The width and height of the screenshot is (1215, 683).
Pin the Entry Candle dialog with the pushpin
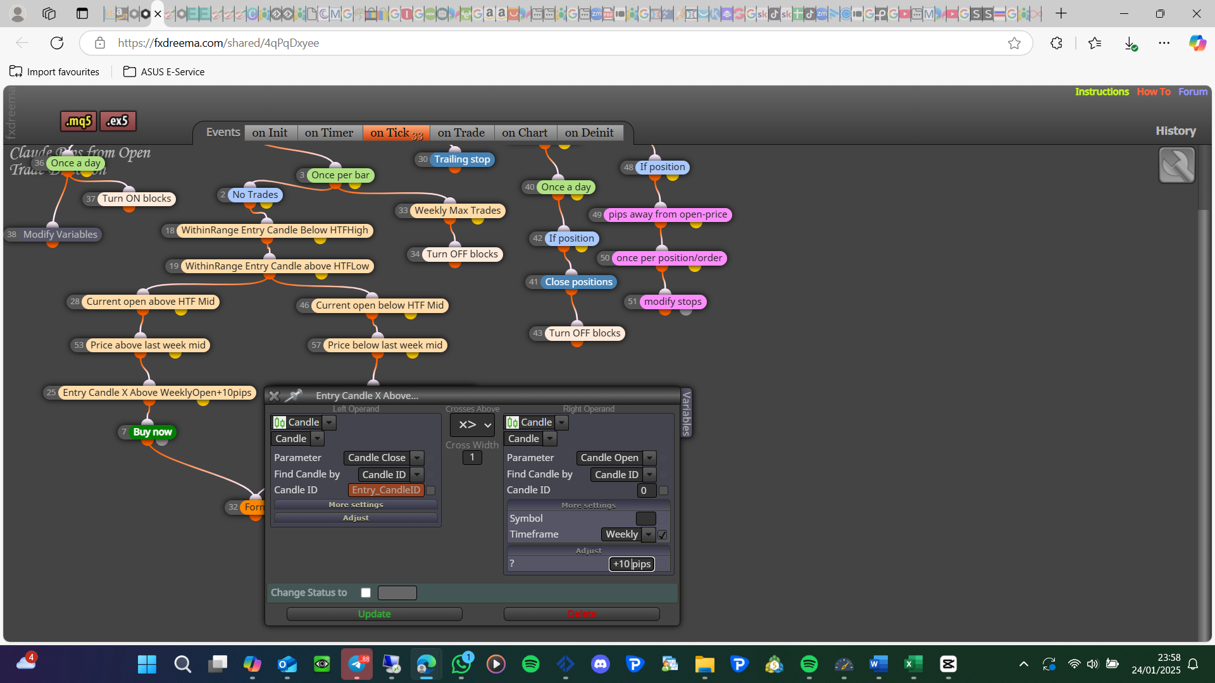(294, 396)
